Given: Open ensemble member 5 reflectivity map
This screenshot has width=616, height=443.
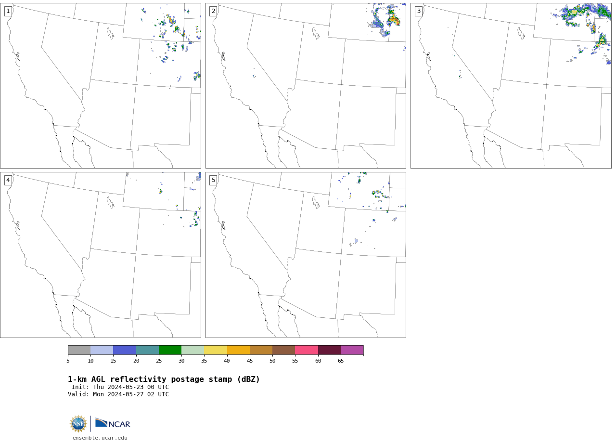Looking at the screenshot, I should pos(306,255).
